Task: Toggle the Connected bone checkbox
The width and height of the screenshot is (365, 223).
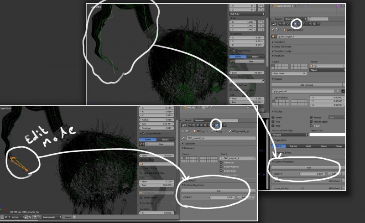Action: point(221,162)
